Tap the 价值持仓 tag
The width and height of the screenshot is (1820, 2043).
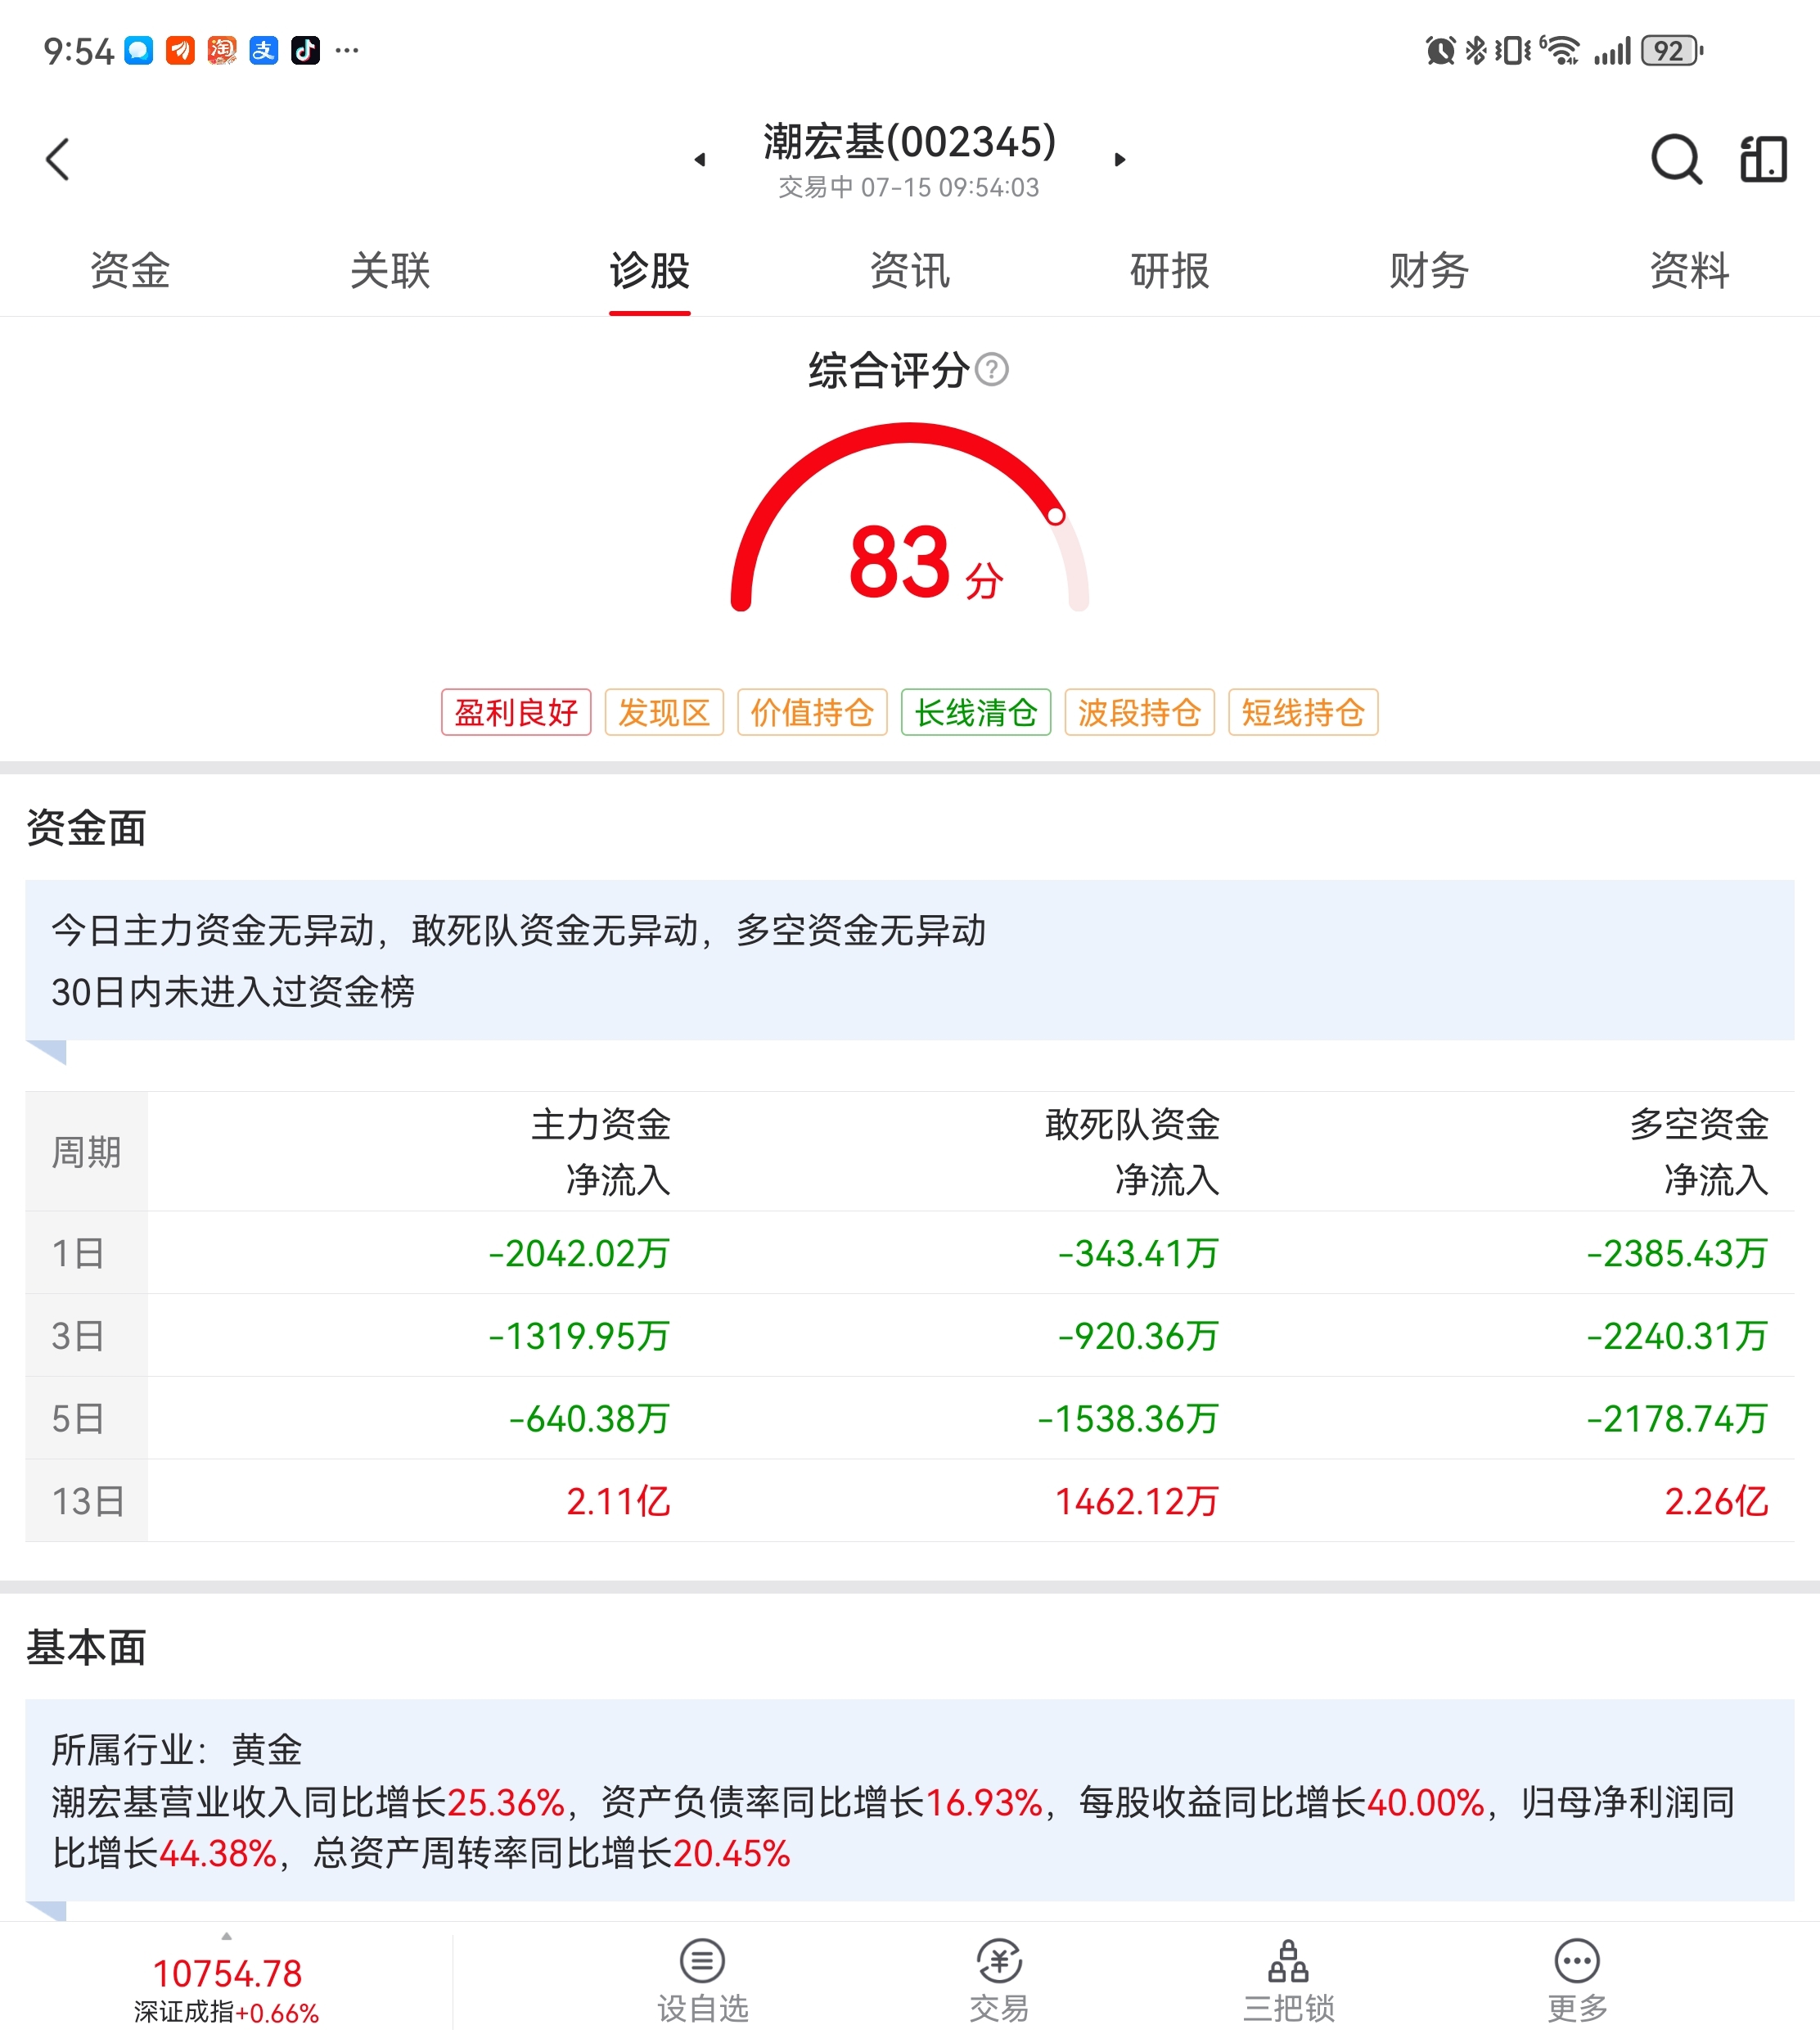point(812,712)
